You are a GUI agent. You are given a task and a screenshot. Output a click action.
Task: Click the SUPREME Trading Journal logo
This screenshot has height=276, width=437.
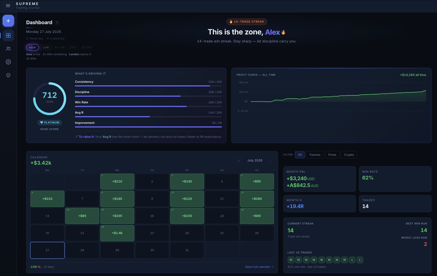click(x=28, y=5)
